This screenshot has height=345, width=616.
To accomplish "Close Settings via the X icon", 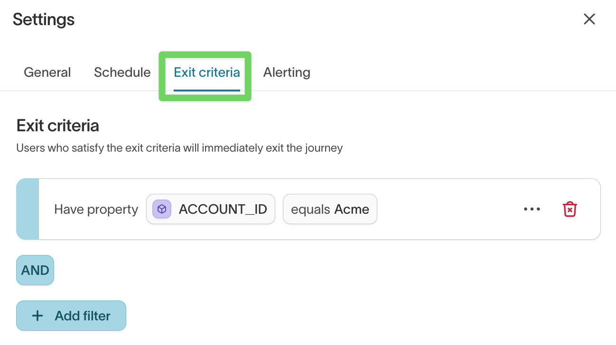I will pyautogui.click(x=589, y=19).
